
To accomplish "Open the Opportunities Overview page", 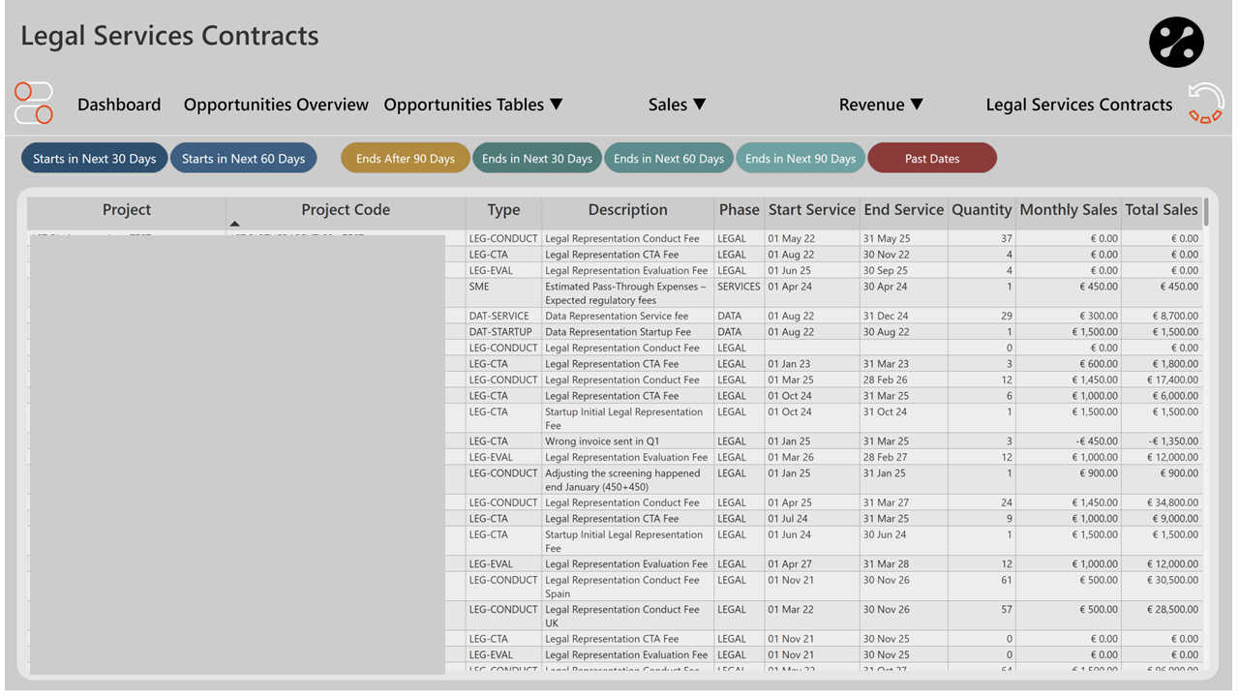I will click(275, 105).
